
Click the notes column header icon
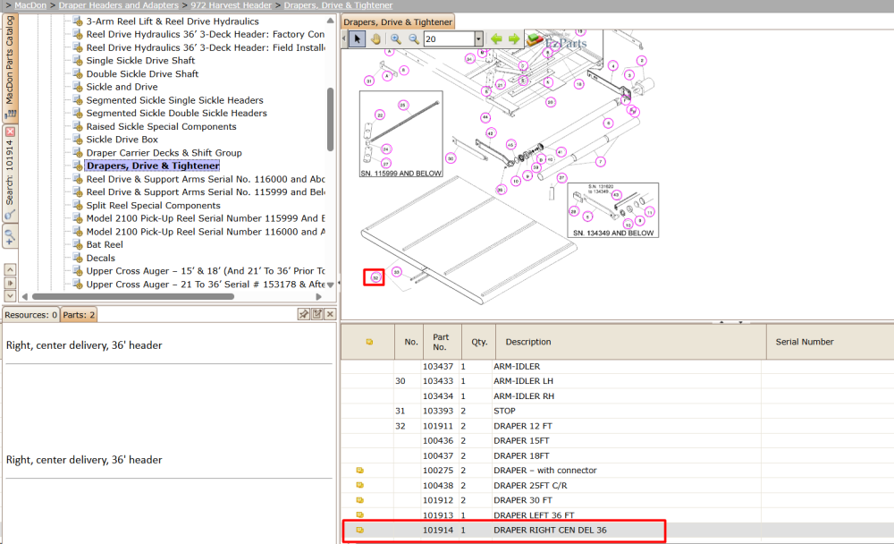tap(369, 342)
